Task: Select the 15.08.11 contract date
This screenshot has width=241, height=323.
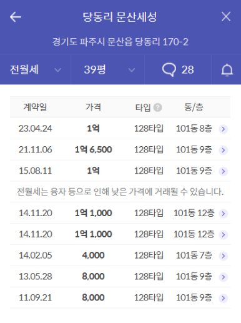Action: pyautogui.click(x=36, y=171)
